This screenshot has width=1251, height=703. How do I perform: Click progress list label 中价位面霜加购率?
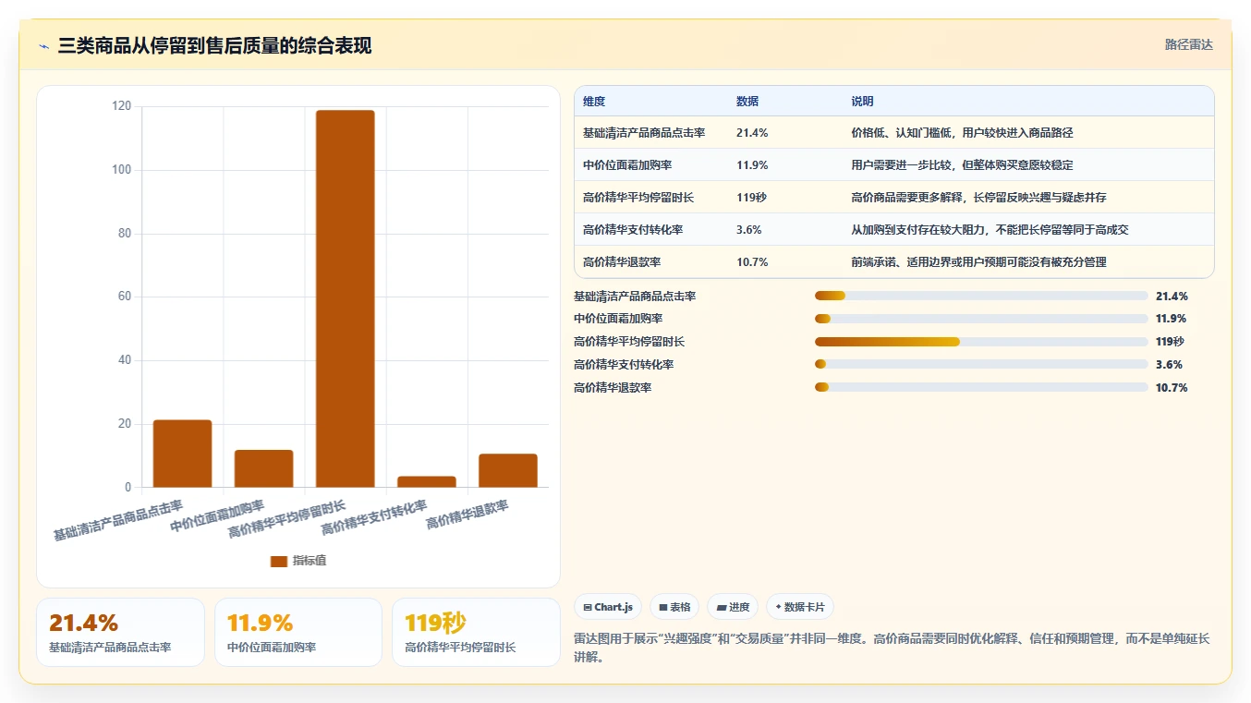pos(618,319)
